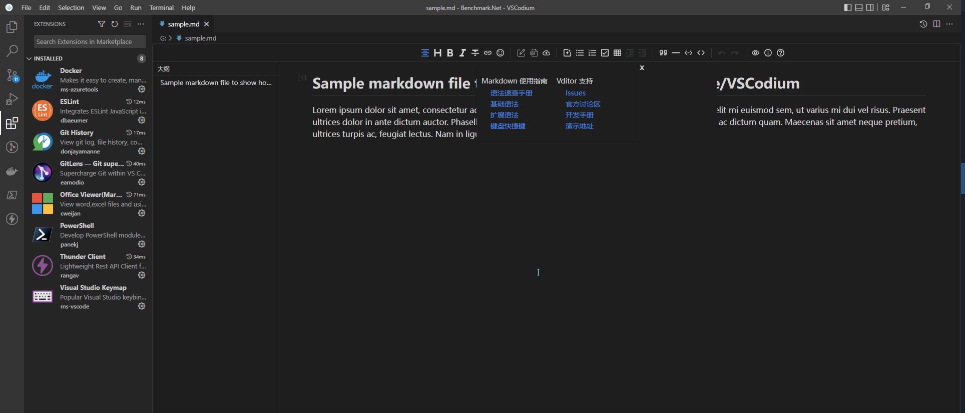
Task: Toggle the preview eye icon
Action: tap(755, 53)
